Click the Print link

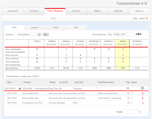[x=53, y=18]
